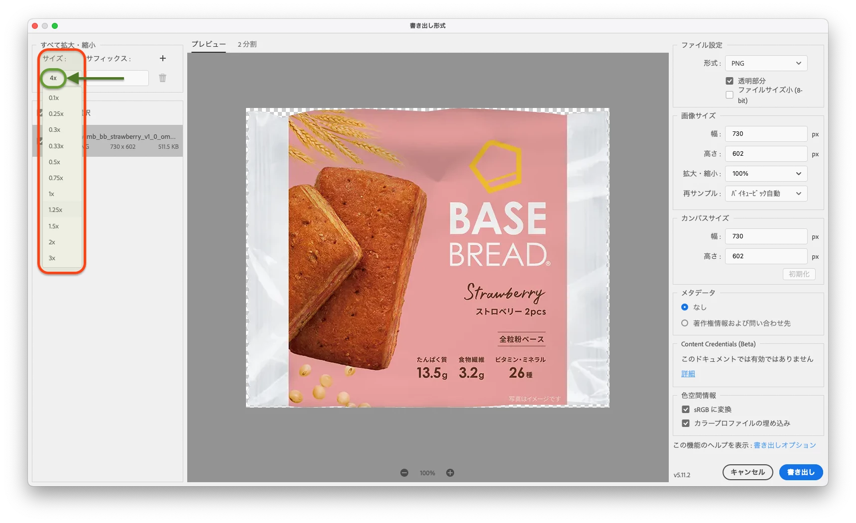Switch to the プレビュー tab
Screen dimensions: 856x523
pos(209,44)
